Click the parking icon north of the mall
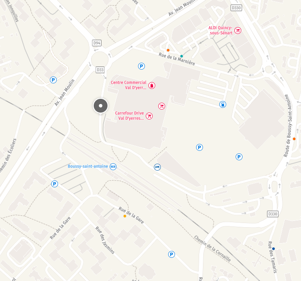 (141, 66)
